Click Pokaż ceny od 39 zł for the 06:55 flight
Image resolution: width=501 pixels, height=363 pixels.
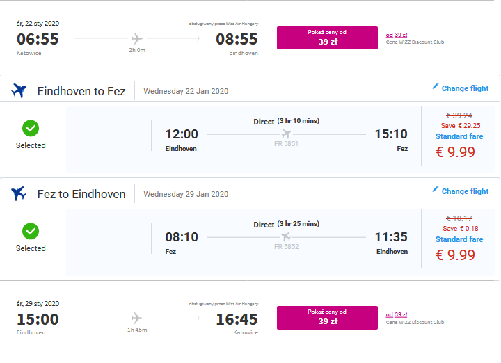tap(327, 38)
